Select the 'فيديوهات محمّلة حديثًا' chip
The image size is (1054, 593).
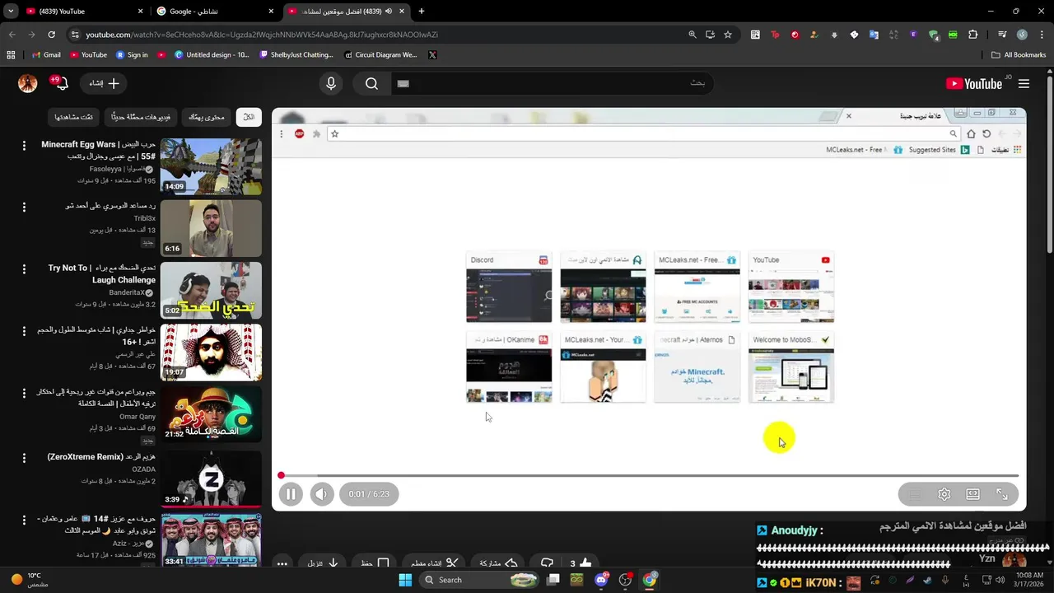point(141,117)
